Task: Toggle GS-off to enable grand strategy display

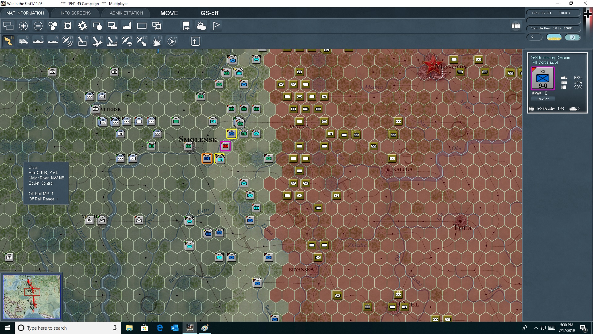Action: pos(210,13)
